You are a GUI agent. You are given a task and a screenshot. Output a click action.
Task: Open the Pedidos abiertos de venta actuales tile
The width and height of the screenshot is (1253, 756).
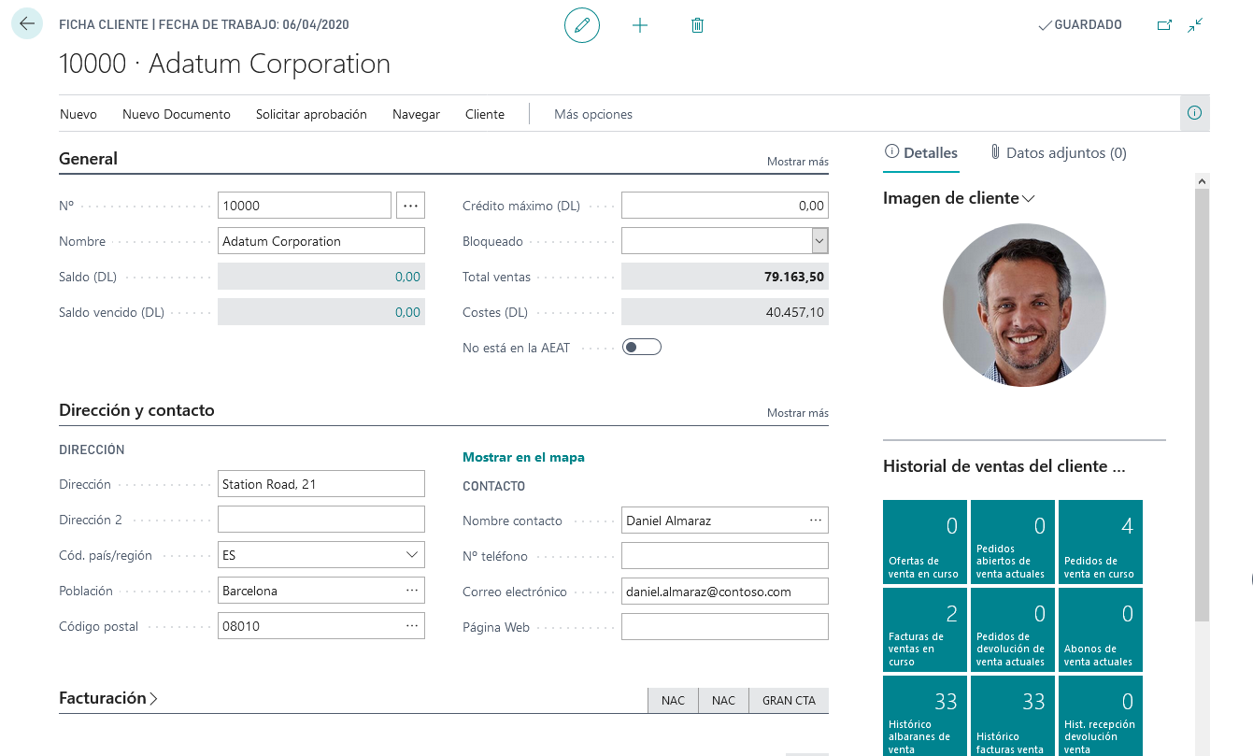1013,541
